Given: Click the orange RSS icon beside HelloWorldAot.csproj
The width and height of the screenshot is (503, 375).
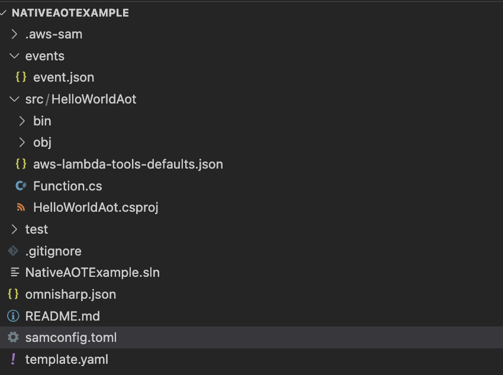Looking at the screenshot, I should pyautogui.click(x=21, y=208).
